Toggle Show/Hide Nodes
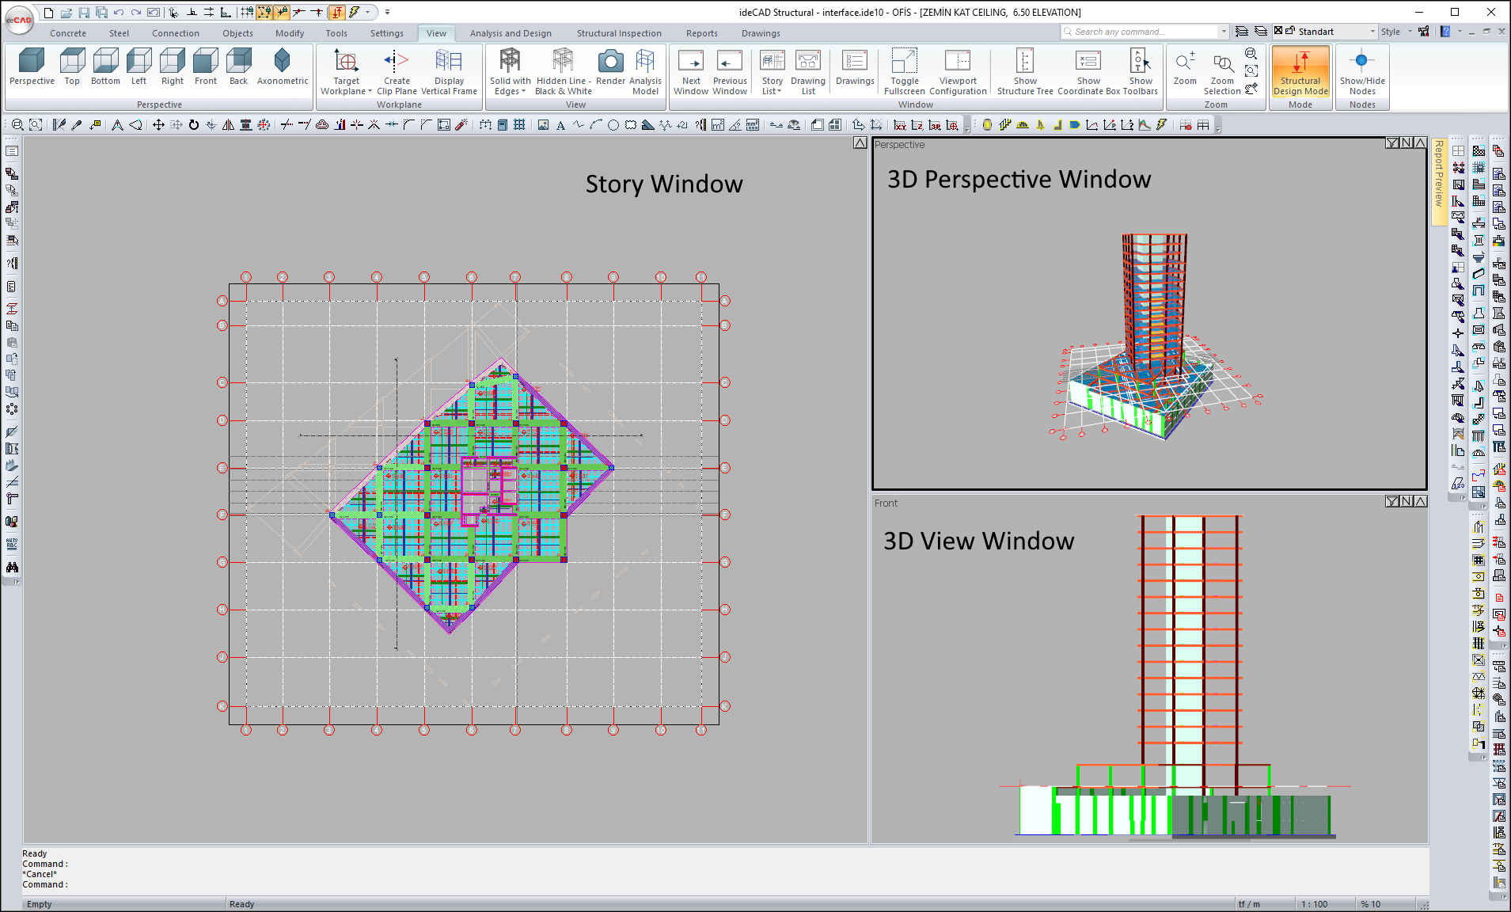This screenshot has height=912, width=1511. tap(1361, 62)
